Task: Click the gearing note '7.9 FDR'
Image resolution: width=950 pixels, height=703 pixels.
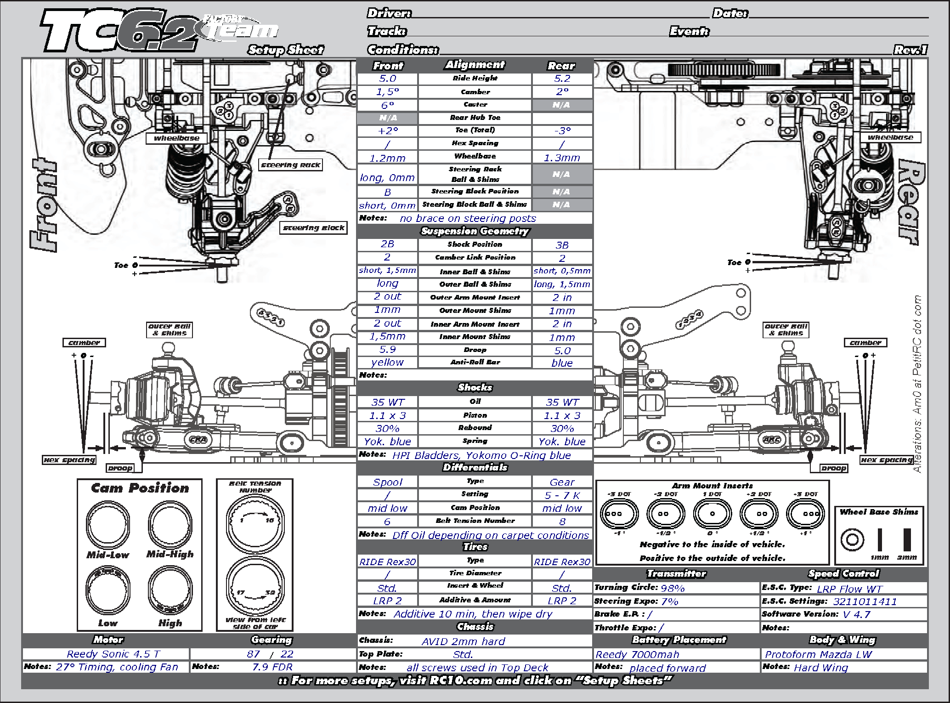Action: [272, 667]
